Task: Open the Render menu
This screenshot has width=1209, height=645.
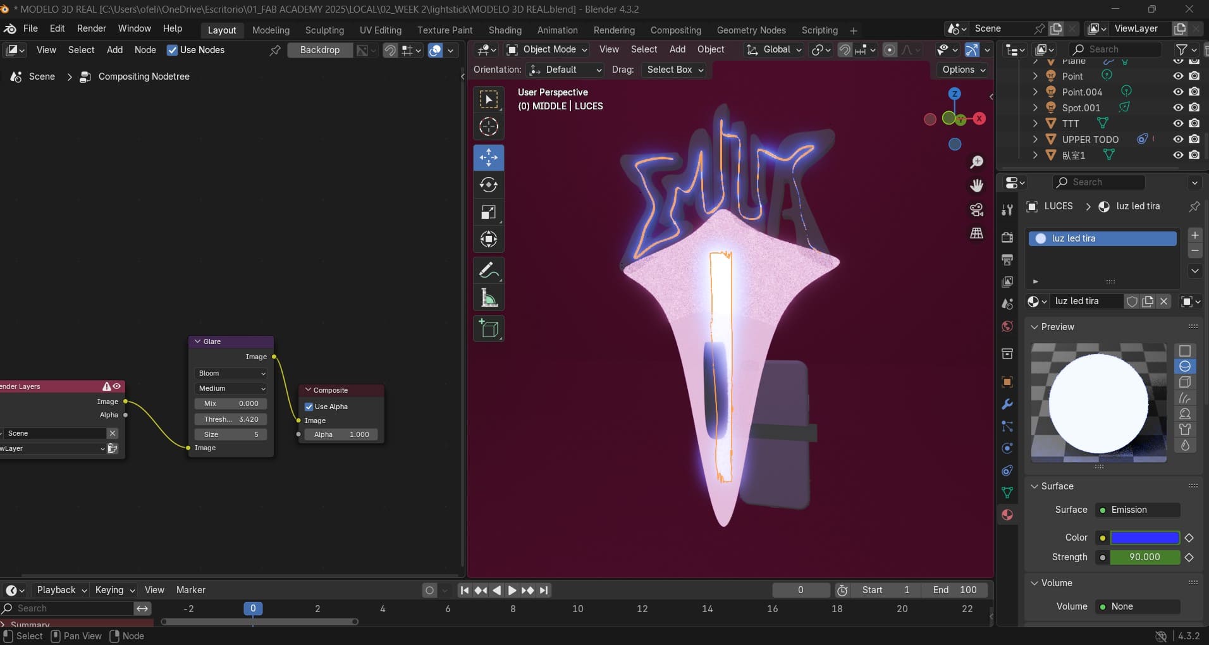Action: pyautogui.click(x=92, y=28)
